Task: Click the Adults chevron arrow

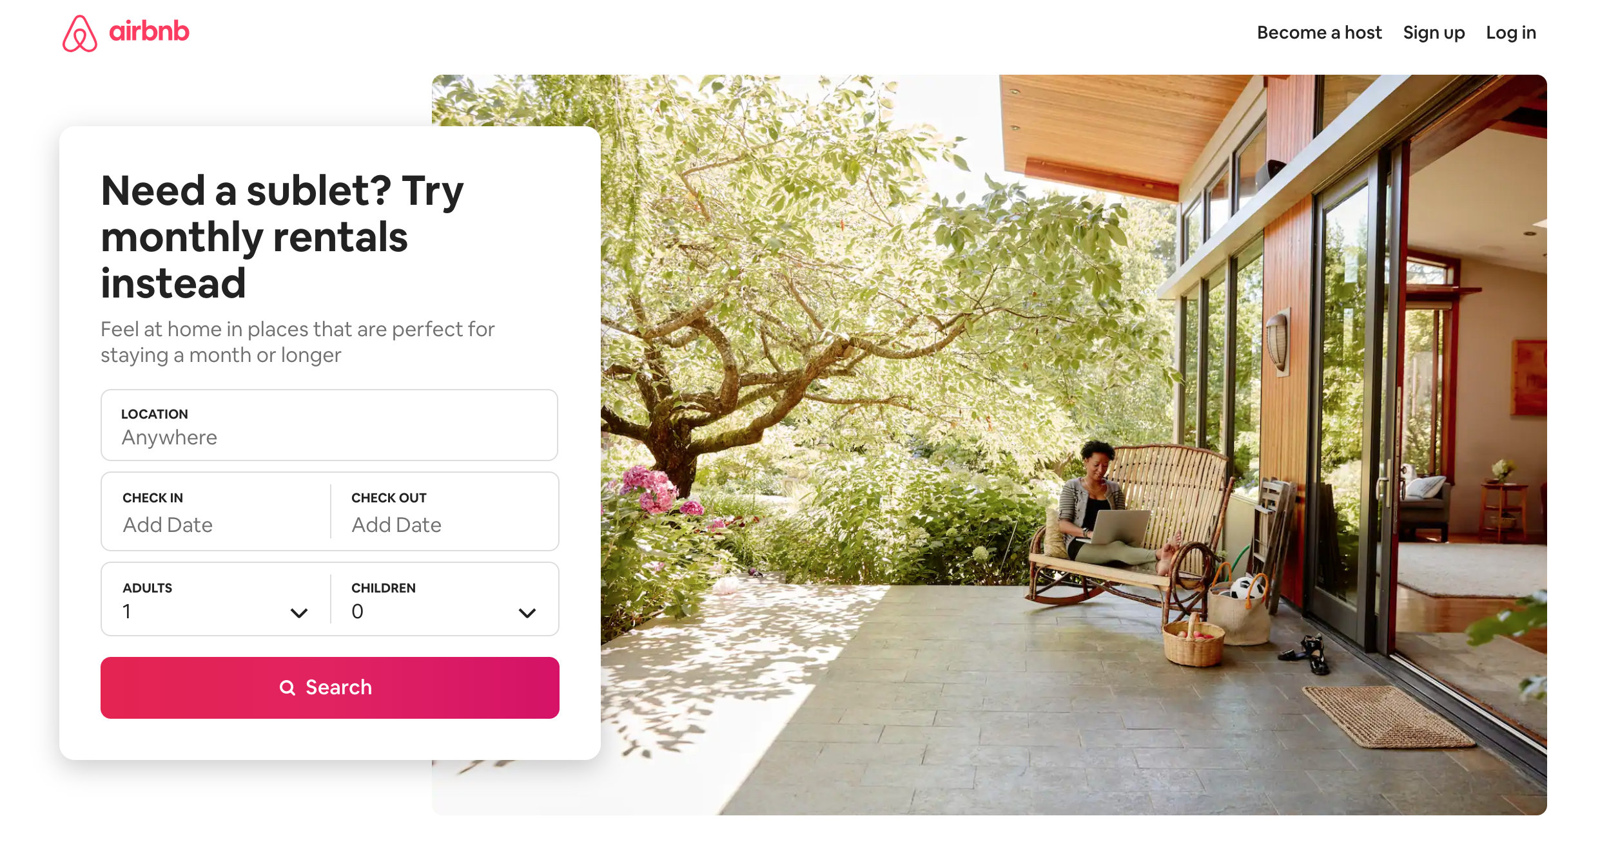Action: (299, 613)
